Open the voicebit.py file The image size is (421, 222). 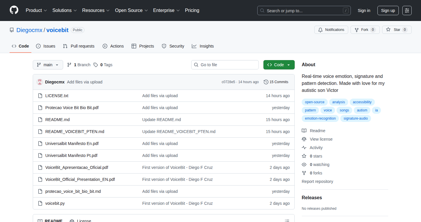click(x=55, y=203)
